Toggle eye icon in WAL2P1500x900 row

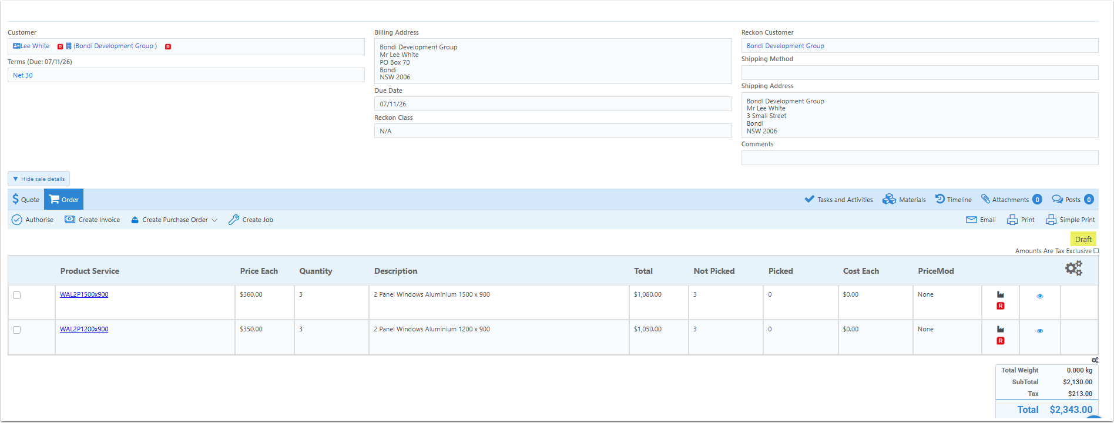coord(1040,296)
